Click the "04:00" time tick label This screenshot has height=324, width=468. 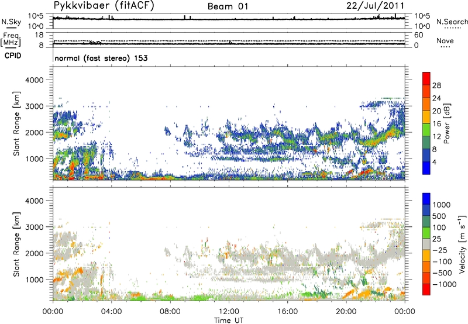click(111, 312)
